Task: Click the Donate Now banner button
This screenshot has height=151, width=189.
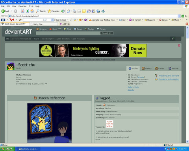Action: coord(138,51)
